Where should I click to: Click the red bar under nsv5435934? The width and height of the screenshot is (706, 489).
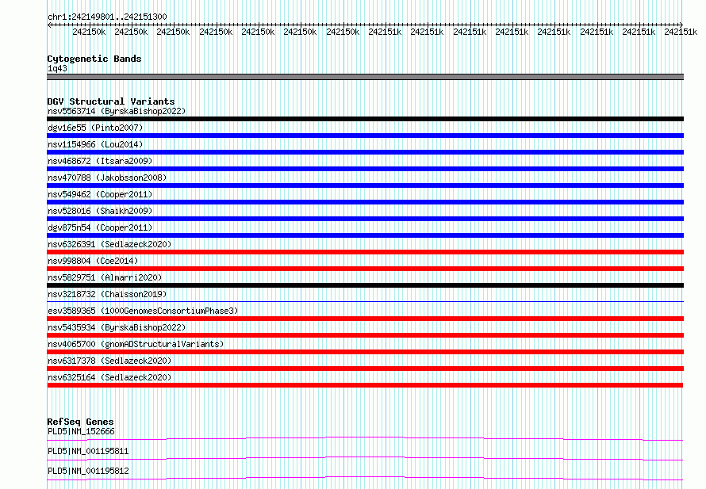coord(365,335)
